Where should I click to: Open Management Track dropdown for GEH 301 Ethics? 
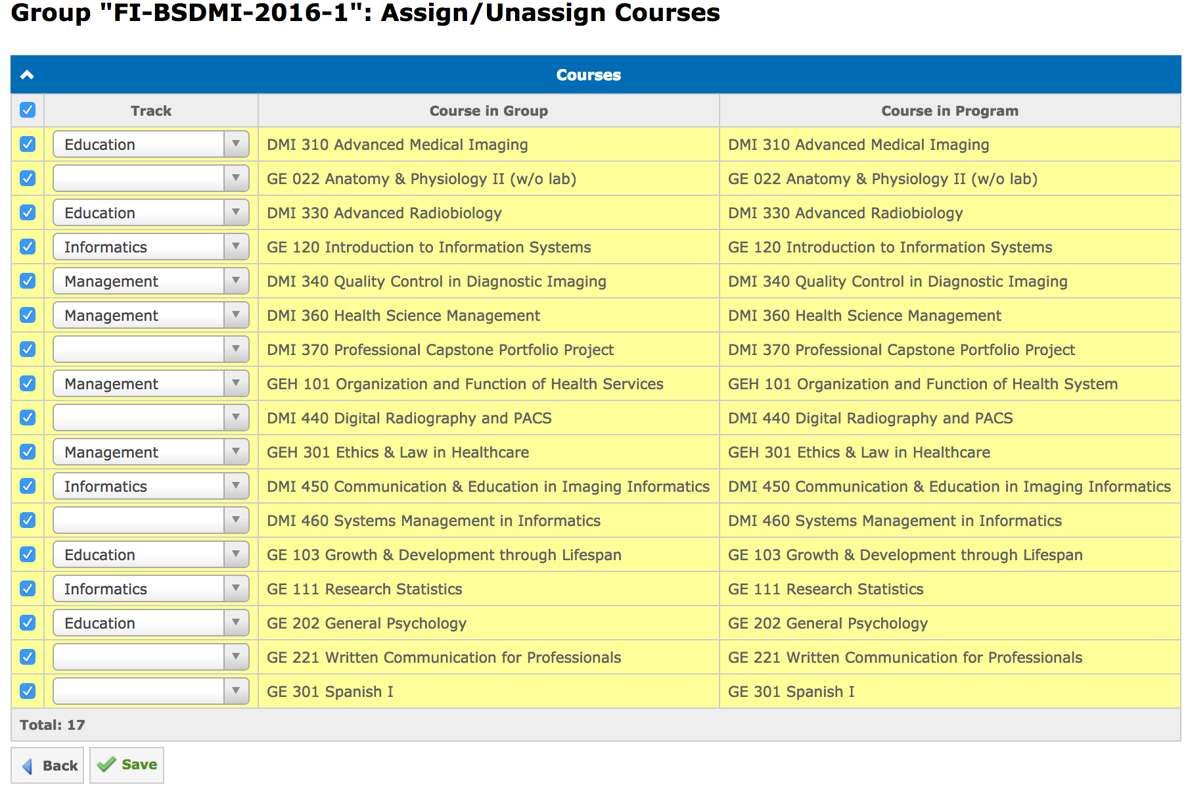click(x=151, y=452)
